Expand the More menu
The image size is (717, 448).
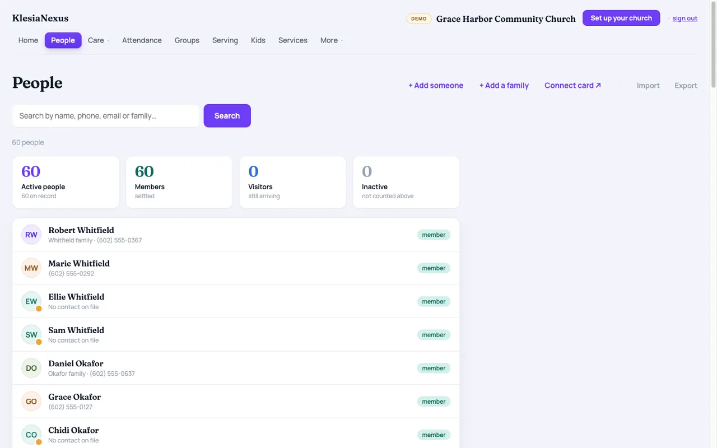tap(332, 40)
